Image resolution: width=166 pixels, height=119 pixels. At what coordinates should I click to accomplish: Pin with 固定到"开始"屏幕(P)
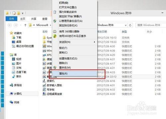click(70, 16)
